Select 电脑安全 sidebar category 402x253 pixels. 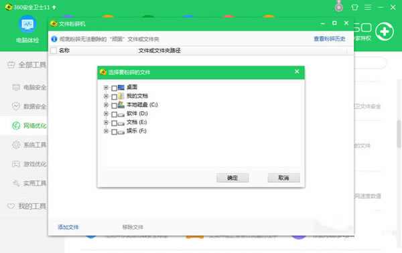tap(29, 87)
